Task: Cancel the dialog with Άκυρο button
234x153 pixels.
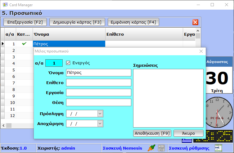Action: pyautogui.click(x=188, y=133)
